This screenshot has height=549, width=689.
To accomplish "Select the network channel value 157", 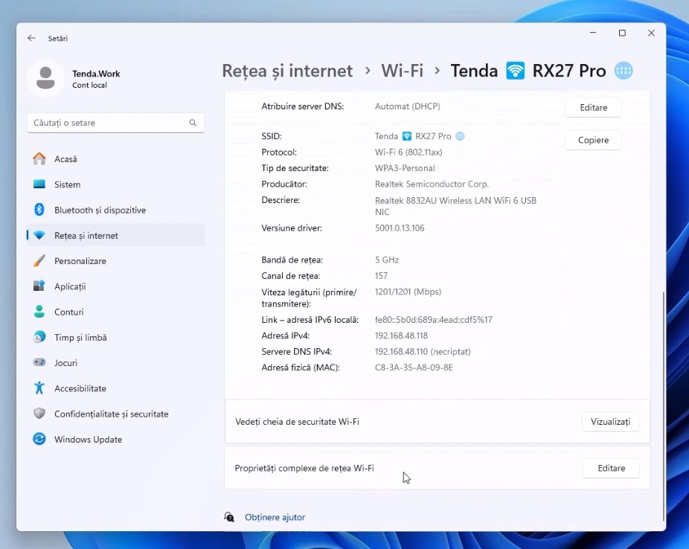I will click(x=382, y=276).
